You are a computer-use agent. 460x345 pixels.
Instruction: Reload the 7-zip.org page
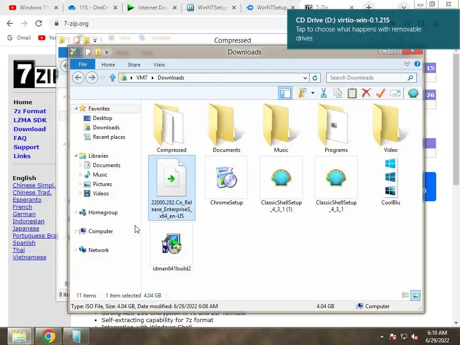(39, 23)
